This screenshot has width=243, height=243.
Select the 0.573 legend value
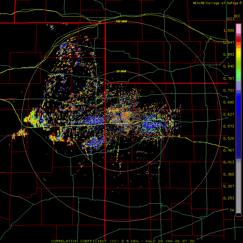coord(229,126)
